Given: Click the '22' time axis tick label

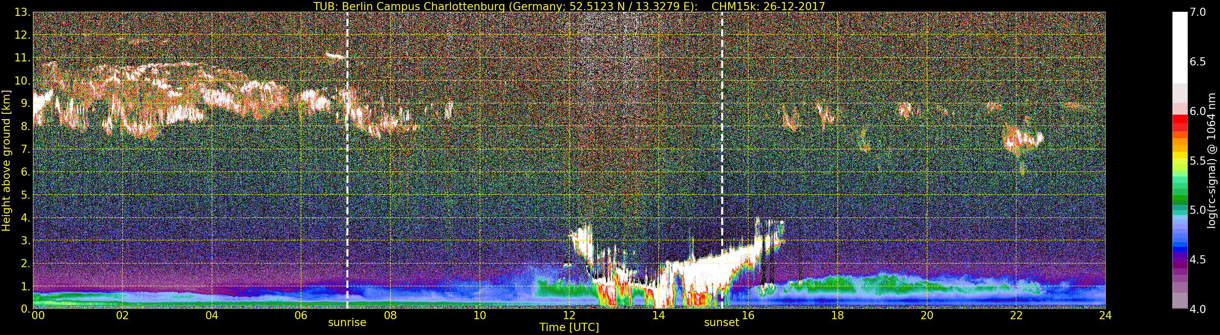Looking at the screenshot, I should 1016,315.
